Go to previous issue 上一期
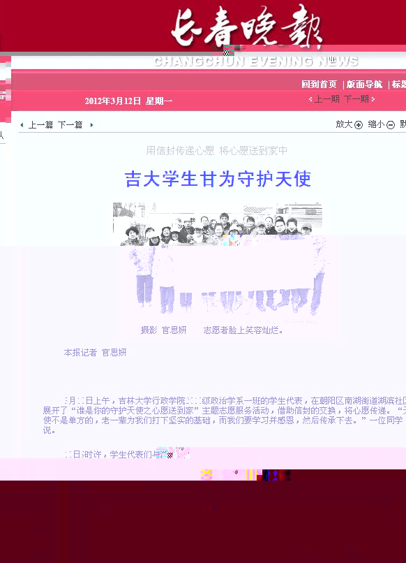406x563 pixels. click(x=326, y=99)
